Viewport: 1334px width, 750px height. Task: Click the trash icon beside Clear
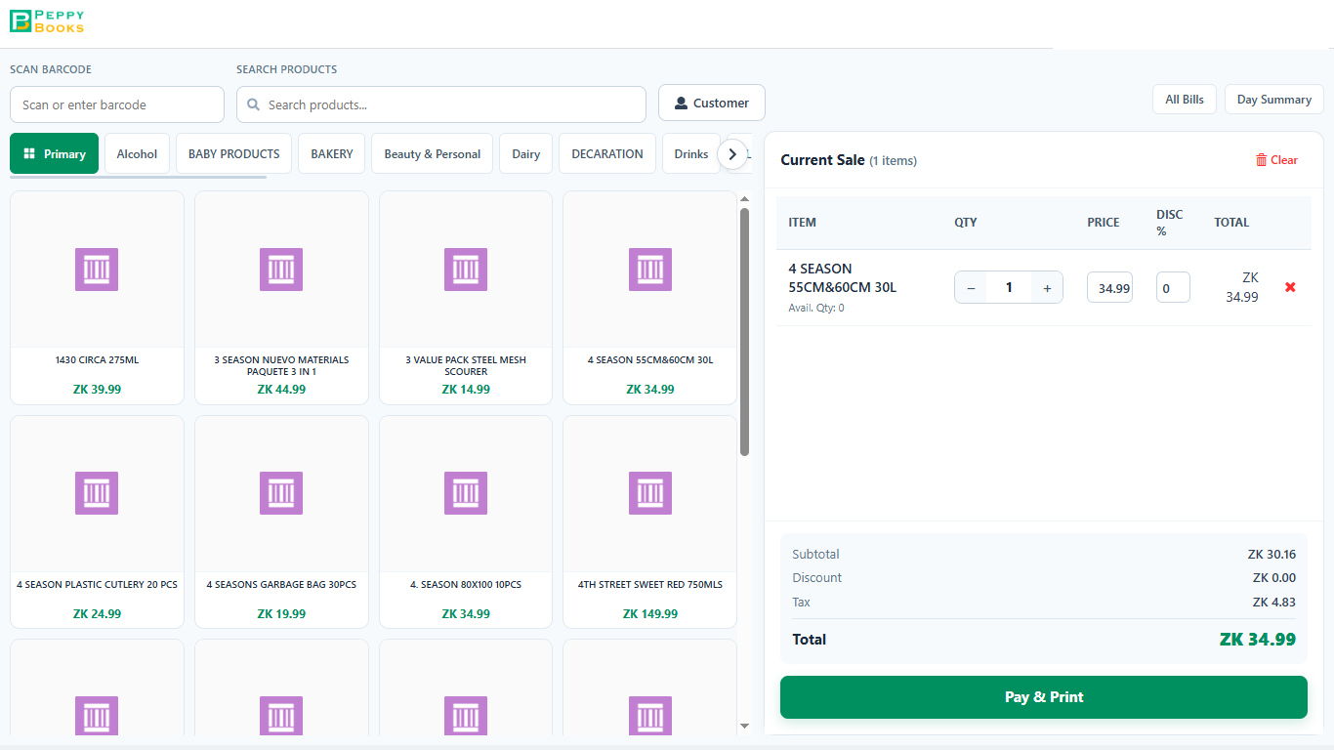(1261, 160)
